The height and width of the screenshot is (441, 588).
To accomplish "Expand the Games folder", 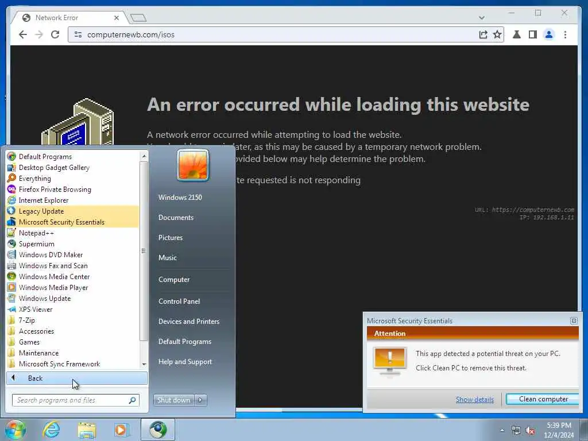I will [72, 342].
